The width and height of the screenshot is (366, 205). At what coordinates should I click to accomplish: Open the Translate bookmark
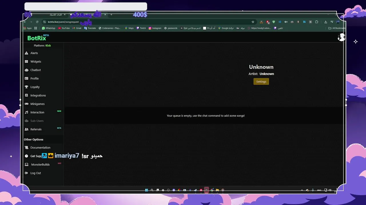90,28
